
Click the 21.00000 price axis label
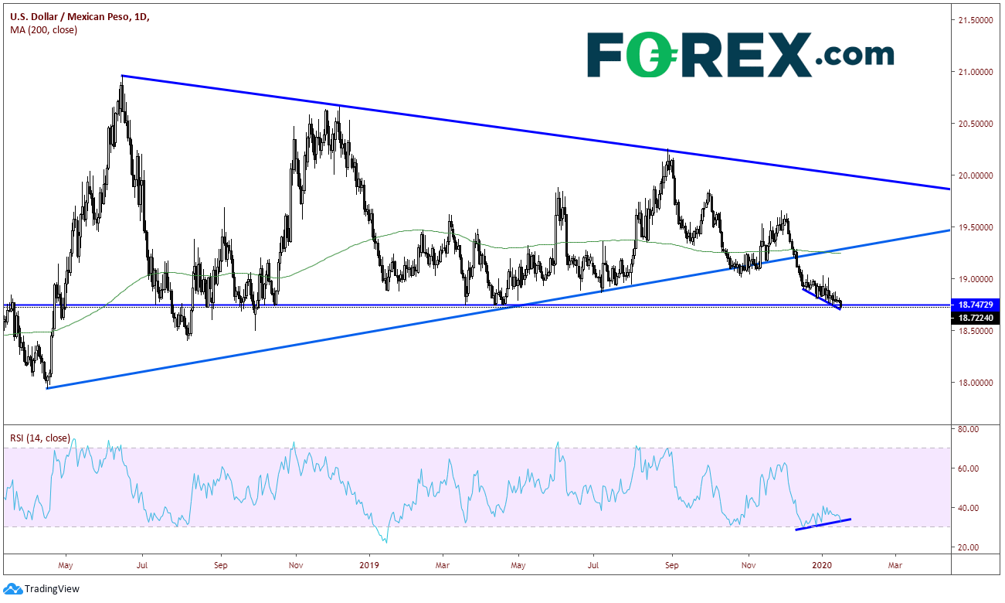tap(976, 72)
